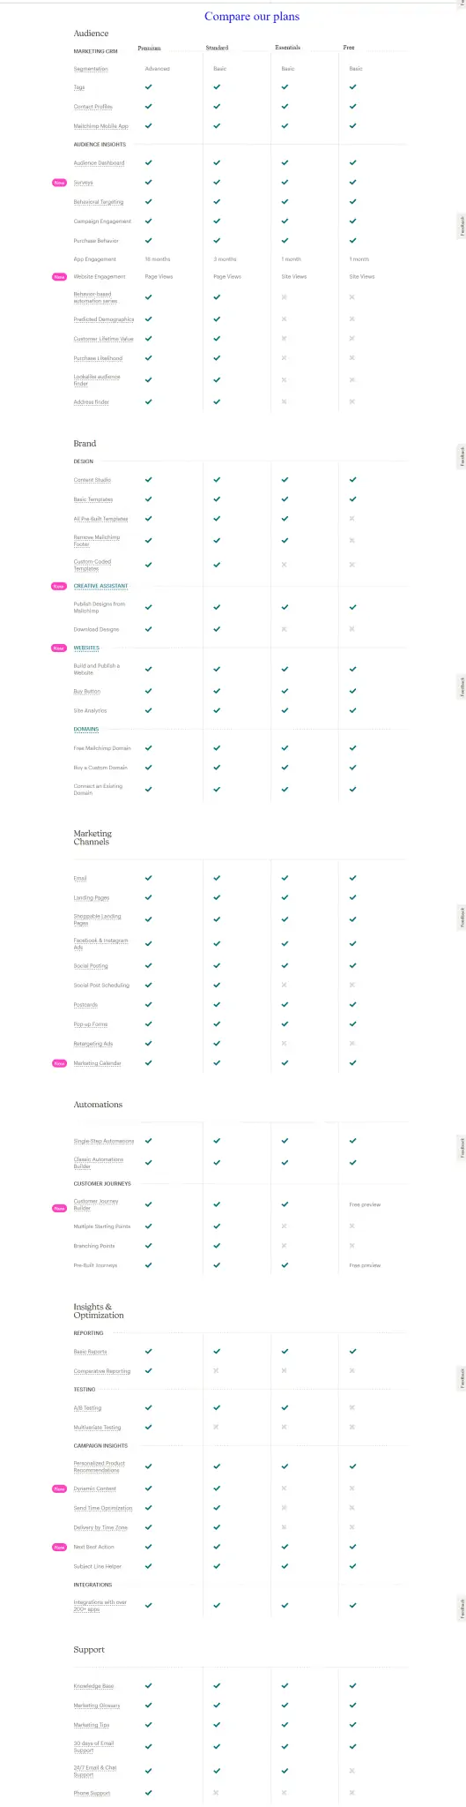Open the DOMAINS section heading link
The image size is (466, 1807).
86,729
